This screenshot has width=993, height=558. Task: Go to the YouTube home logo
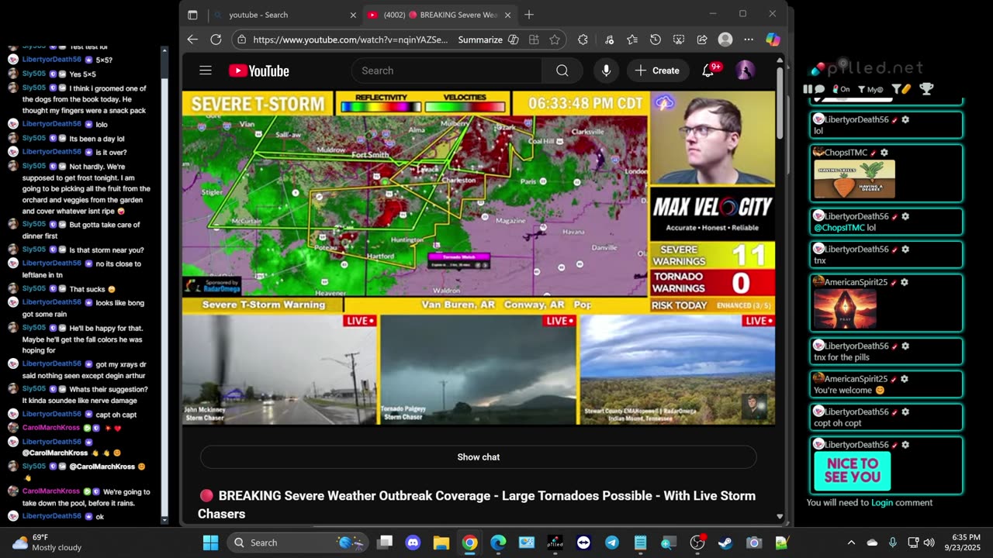(x=259, y=71)
